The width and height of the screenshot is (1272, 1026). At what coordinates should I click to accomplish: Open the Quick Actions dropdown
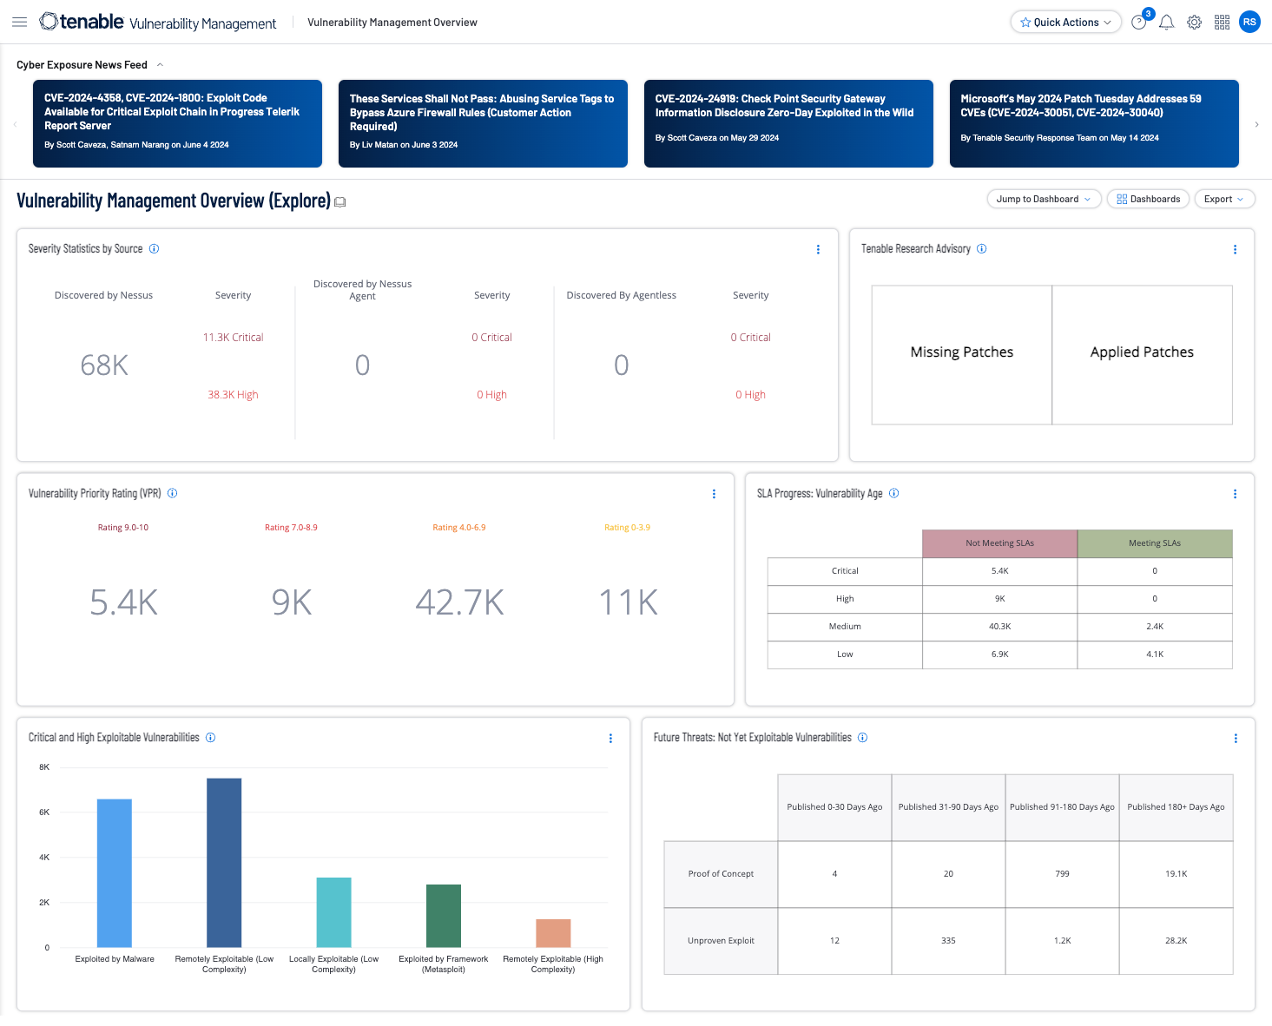tap(1065, 23)
